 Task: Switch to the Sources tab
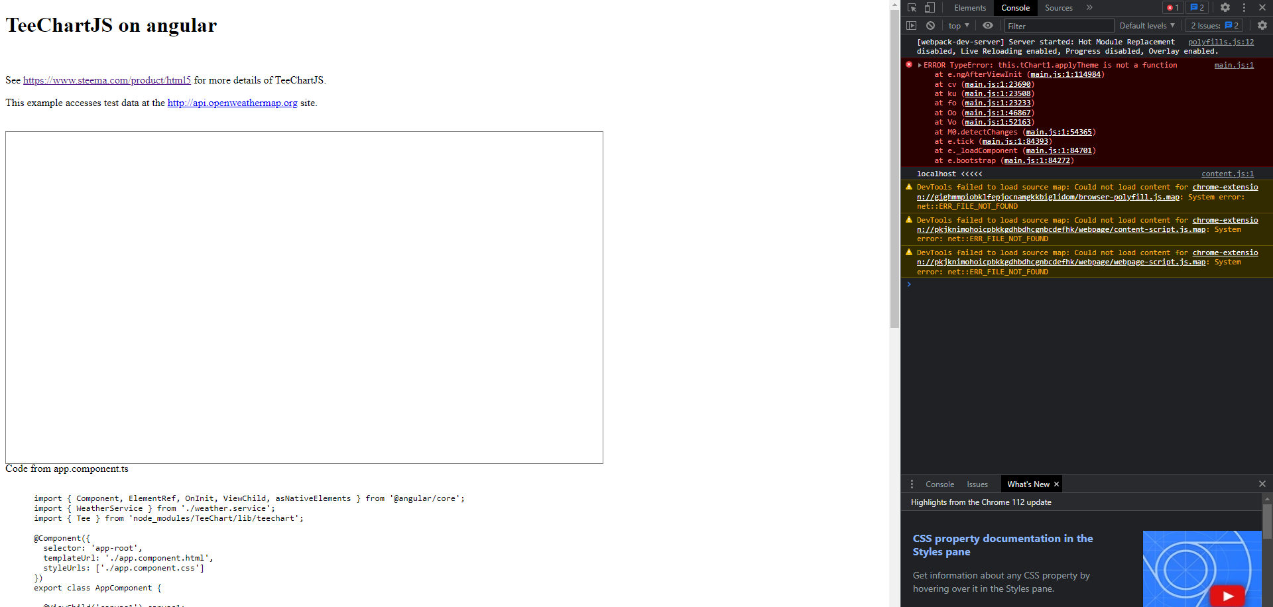[1058, 8]
